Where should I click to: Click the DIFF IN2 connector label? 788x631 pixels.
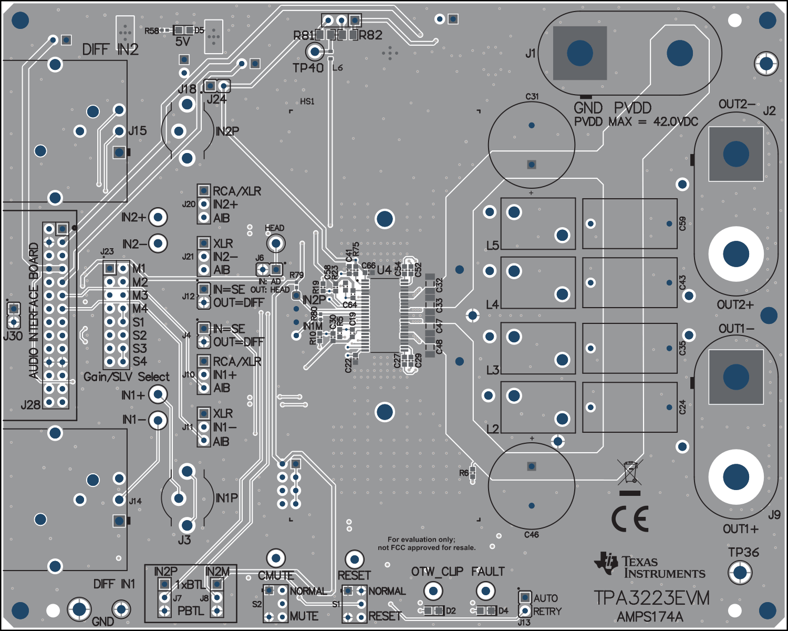(x=110, y=50)
